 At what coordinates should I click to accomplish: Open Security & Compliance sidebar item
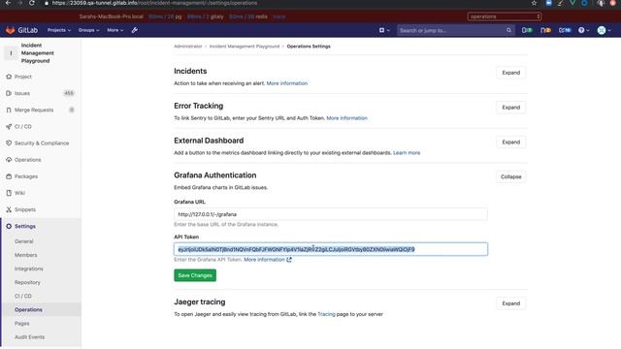[41, 143]
